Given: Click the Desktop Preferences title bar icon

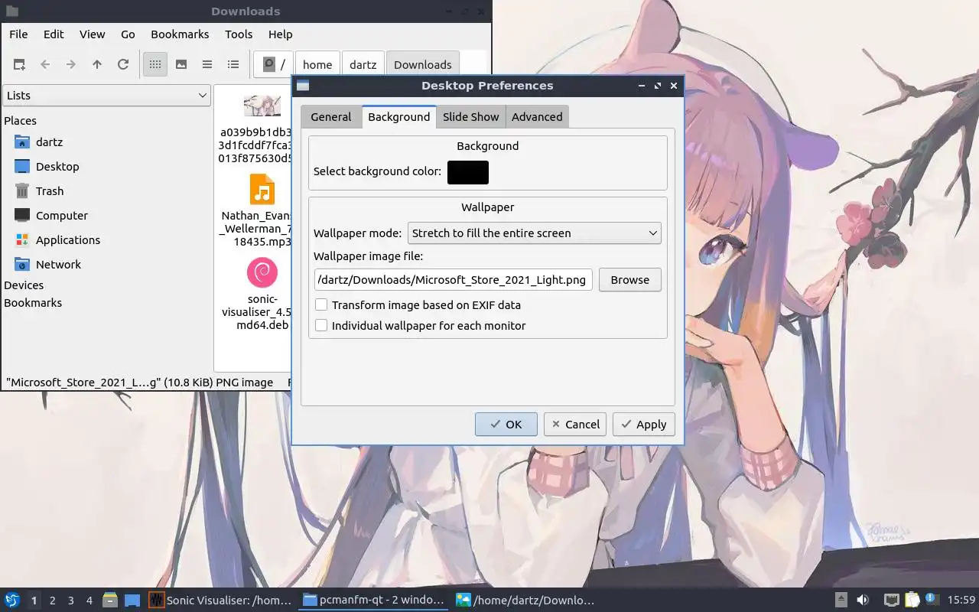Looking at the screenshot, I should point(303,86).
